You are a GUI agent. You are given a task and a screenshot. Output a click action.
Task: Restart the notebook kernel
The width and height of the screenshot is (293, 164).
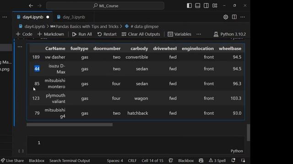click(107, 34)
